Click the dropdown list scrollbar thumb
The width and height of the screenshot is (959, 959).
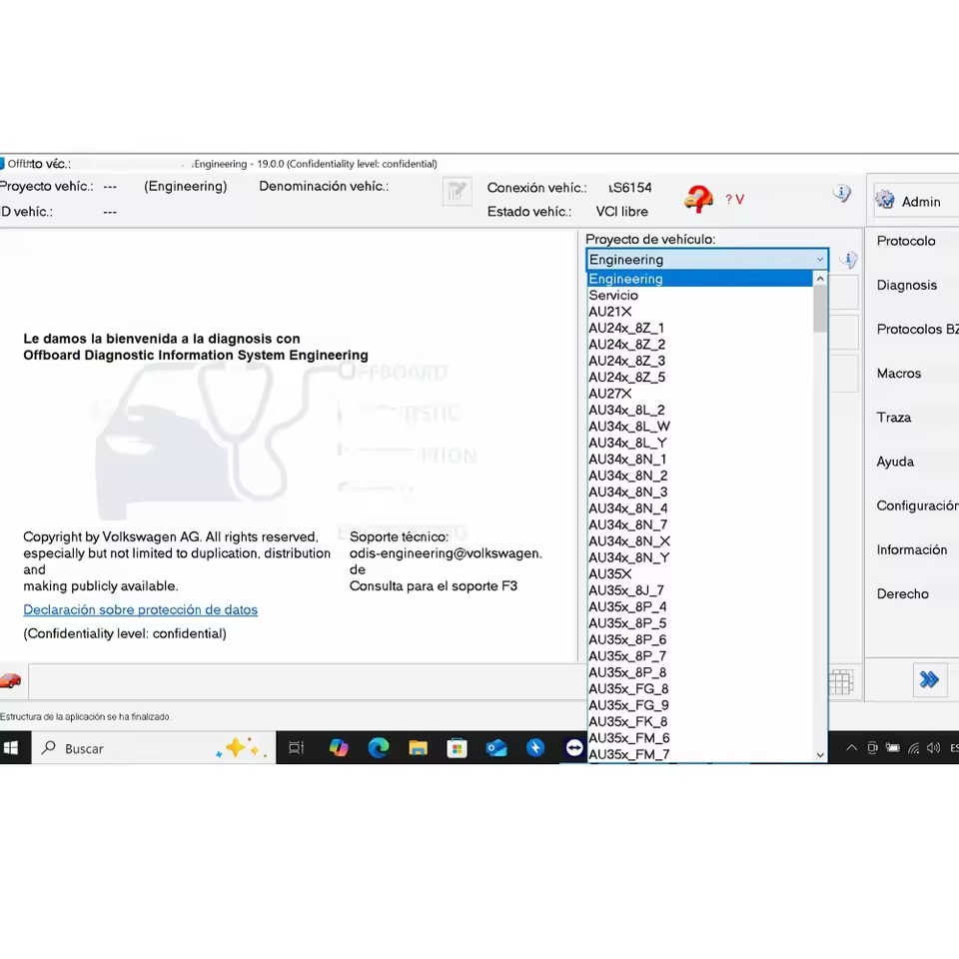820,309
